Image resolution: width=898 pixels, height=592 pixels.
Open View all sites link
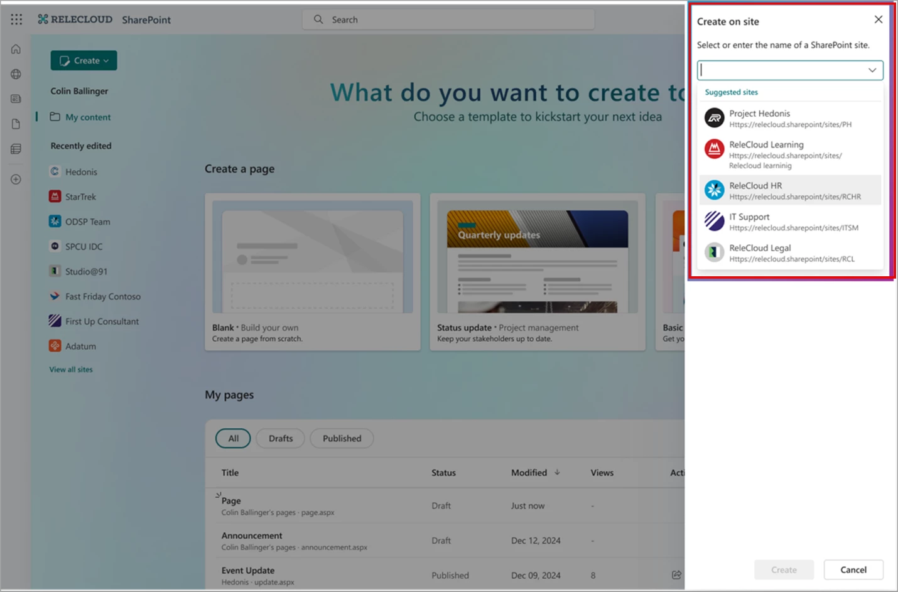(71, 369)
